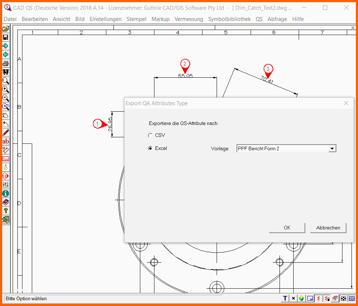
Task: Select the plain magnifier zoom tool
Action: point(6,81)
